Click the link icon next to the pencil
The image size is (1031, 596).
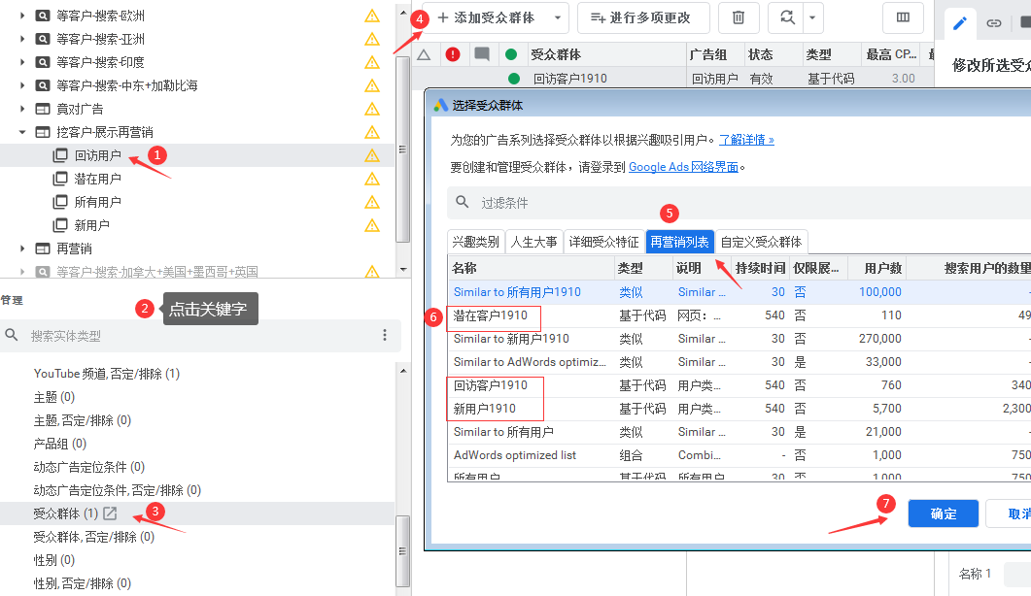(x=993, y=22)
